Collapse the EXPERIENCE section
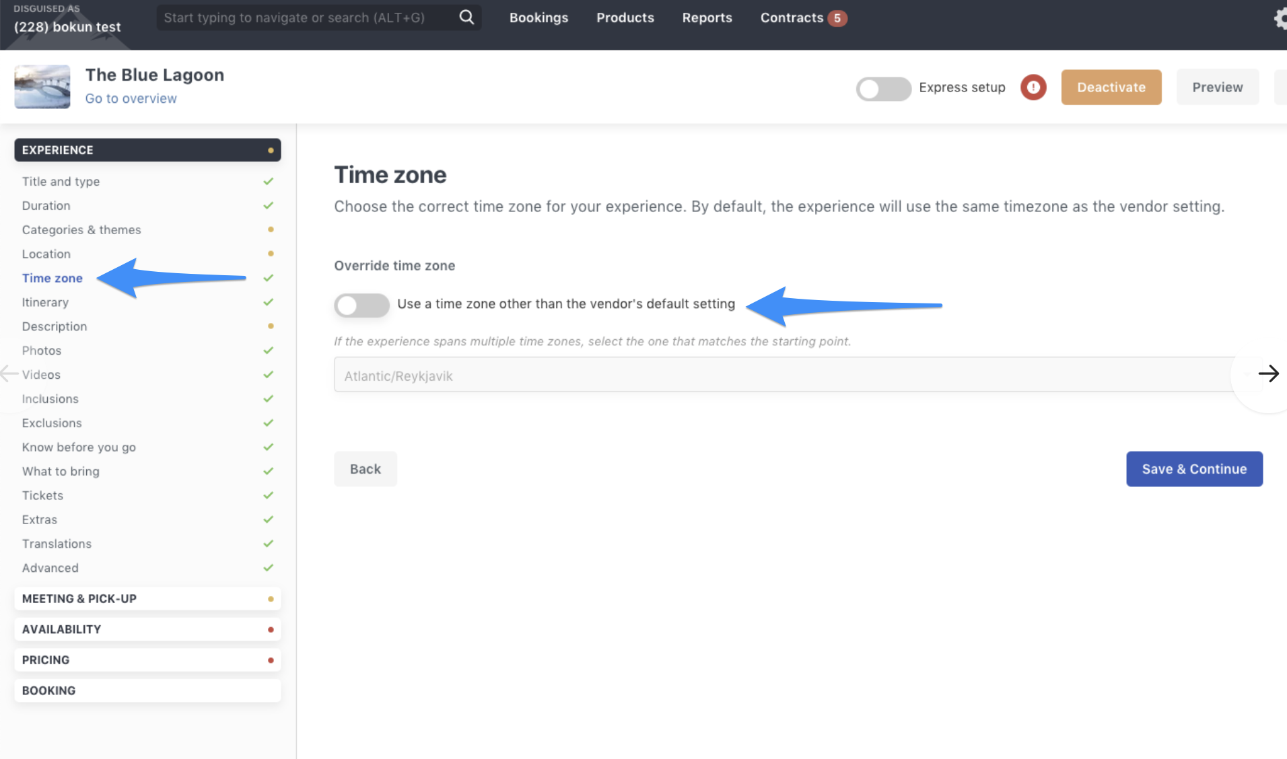This screenshot has height=759, width=1287. 147,150
